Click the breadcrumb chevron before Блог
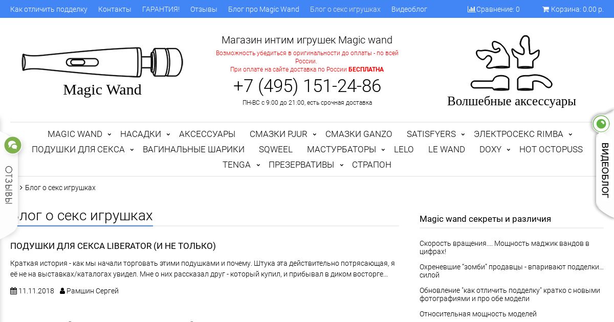This screenshot has height=322, width=614. [21, 188]
